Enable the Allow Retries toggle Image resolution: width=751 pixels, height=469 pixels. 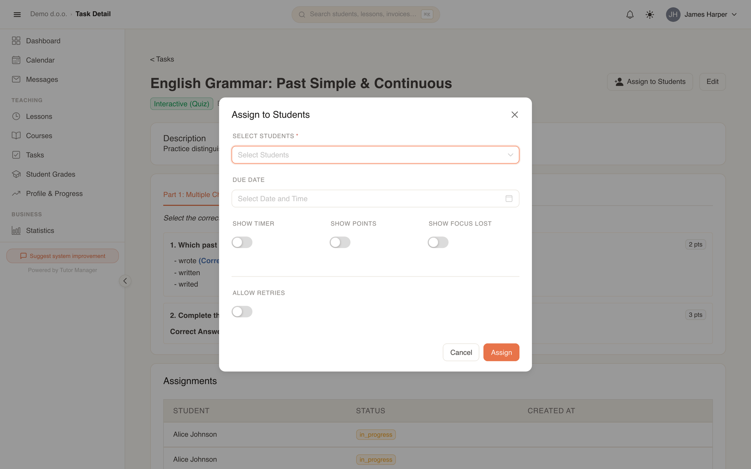[x=242, y=311]
